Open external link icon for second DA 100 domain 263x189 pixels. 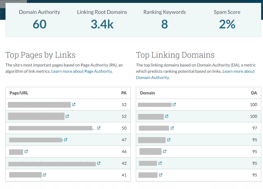(167, 116)
